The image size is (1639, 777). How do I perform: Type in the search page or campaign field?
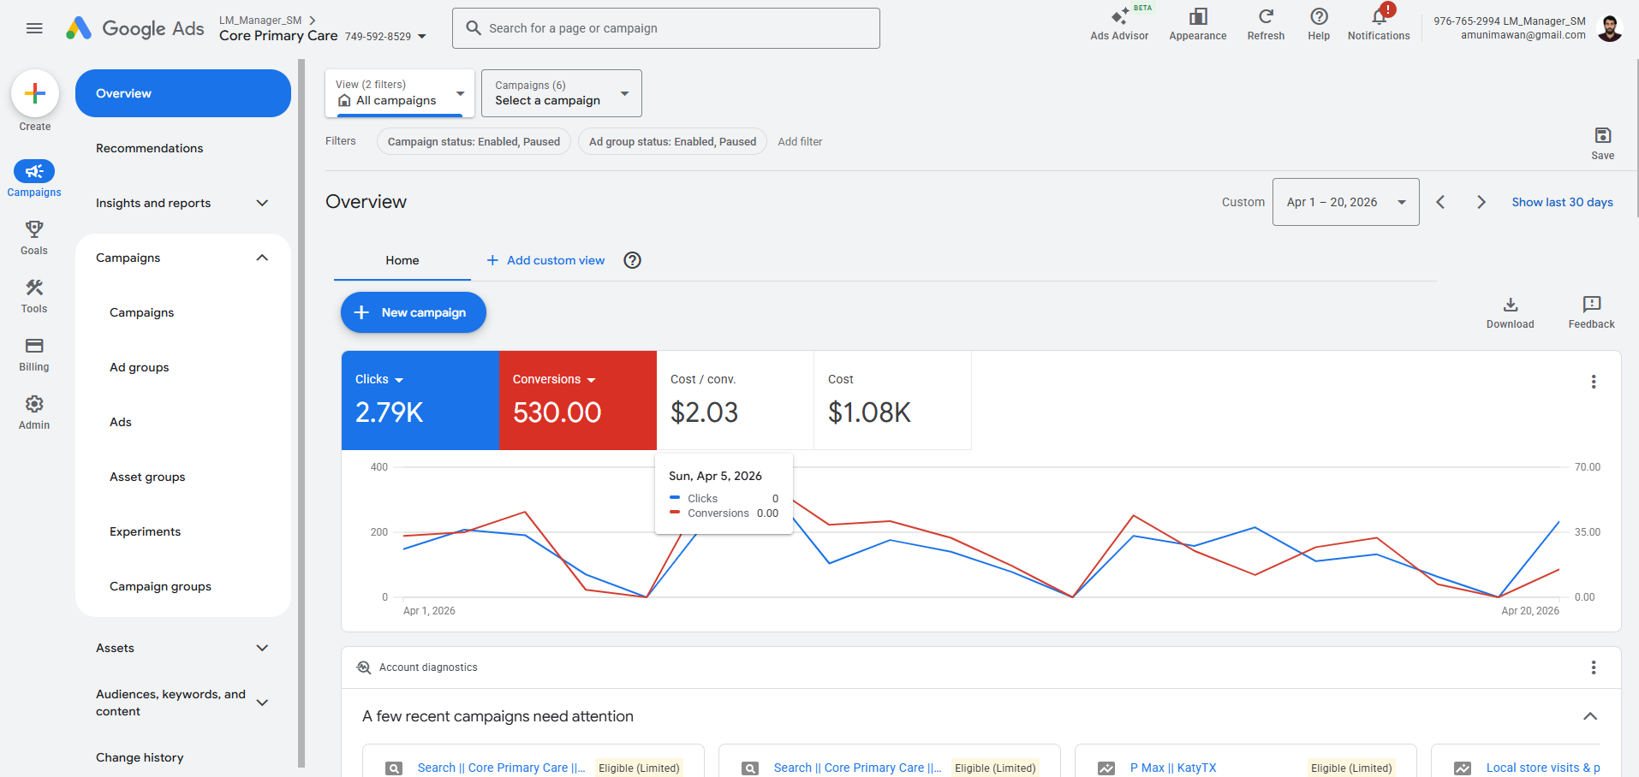676,28
